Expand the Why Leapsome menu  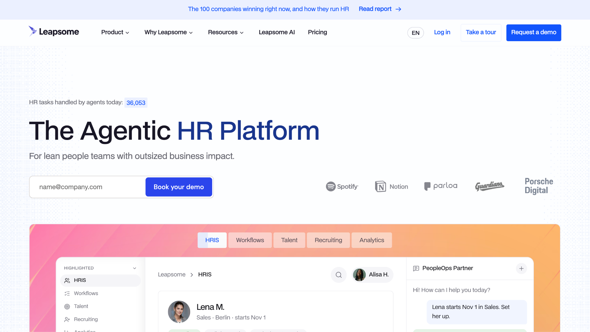(x=169, y=32)
